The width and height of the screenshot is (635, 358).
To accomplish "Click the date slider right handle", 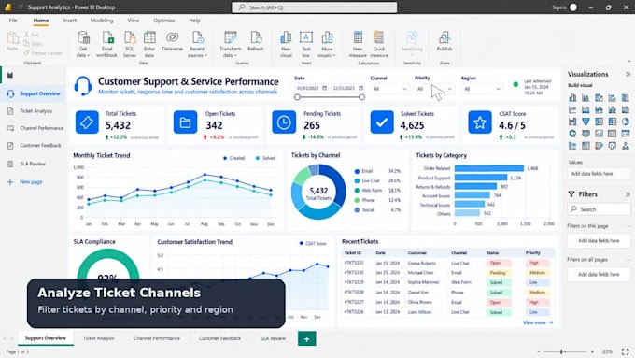I will click(361, 97).
